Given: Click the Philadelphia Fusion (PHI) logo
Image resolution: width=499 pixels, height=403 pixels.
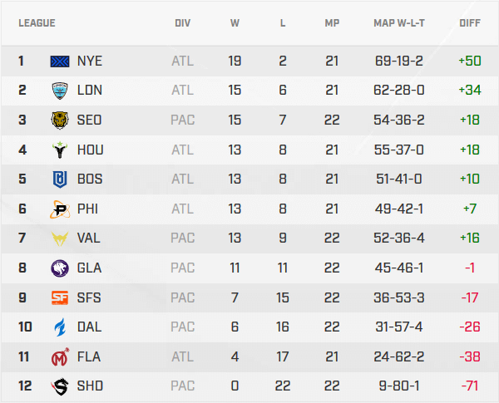Looking at the screenshot, I should 61,209.
